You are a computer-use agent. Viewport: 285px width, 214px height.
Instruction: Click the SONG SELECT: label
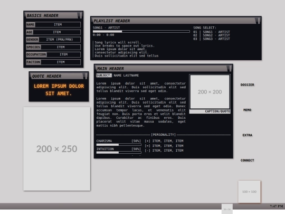click(x=205, y=27)
